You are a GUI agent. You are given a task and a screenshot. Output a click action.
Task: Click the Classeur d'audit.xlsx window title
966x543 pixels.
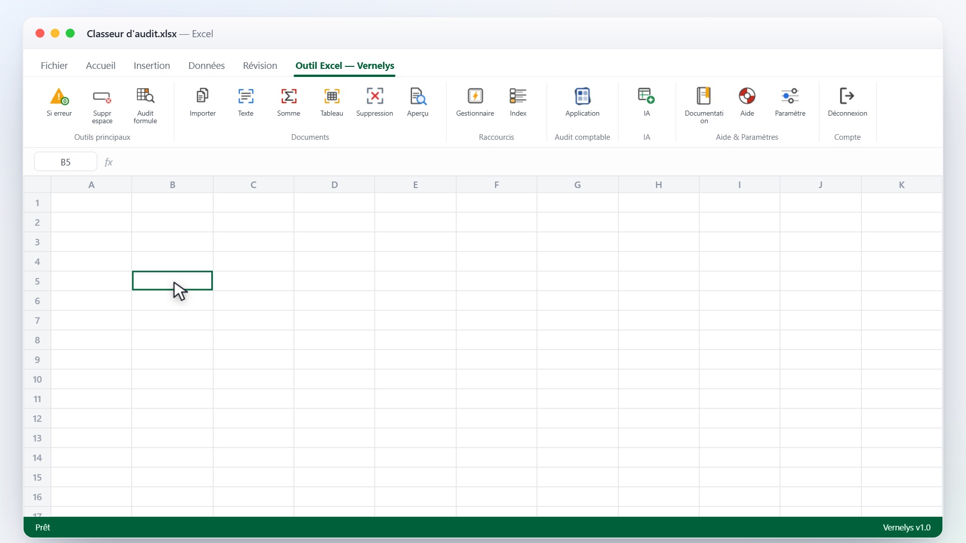coord(132,34)
